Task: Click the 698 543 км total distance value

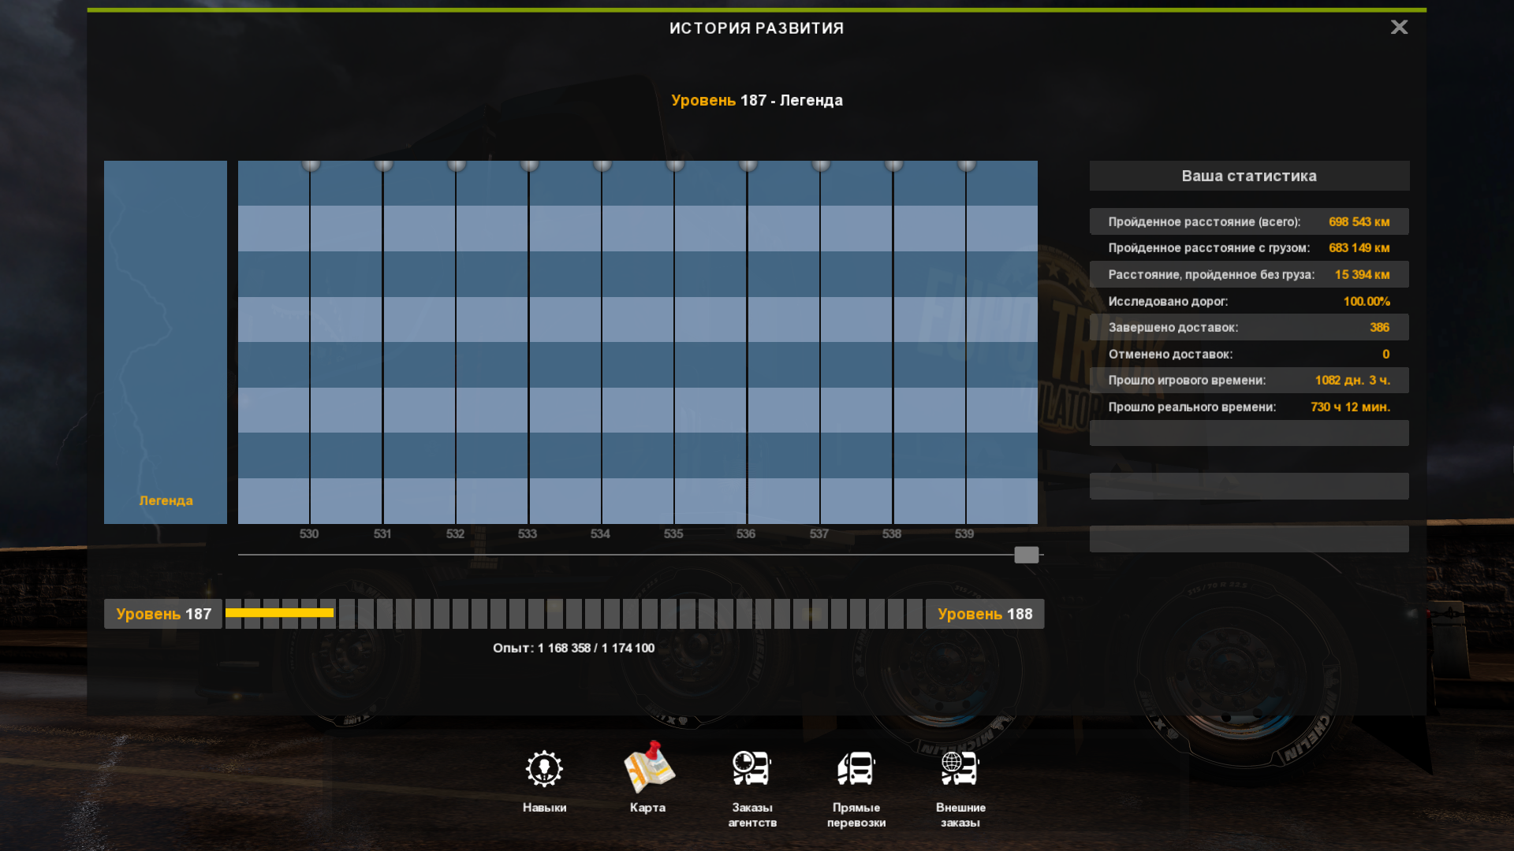Action: (1359, 222)
